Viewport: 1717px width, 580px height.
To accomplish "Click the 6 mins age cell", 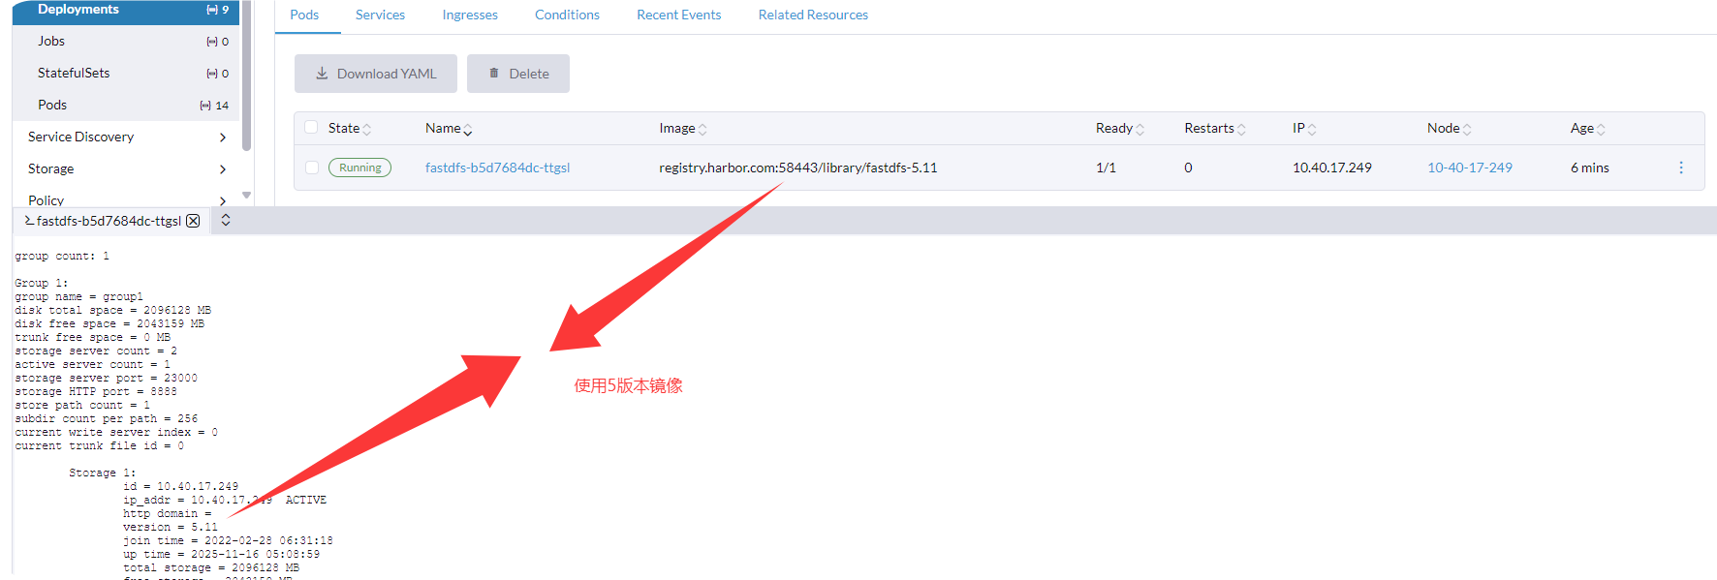I will click(x=1590, y=168).
